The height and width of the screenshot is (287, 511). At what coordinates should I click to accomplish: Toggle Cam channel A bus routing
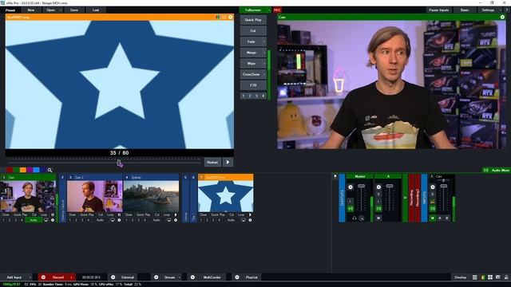[x=440, y=218]
